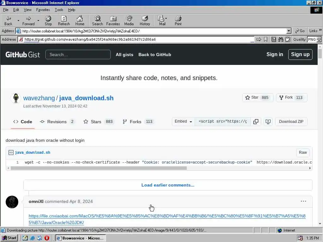Open Internet Explorer quick launch icon
Screen dimensions: 323x242
tap(32, 238)
